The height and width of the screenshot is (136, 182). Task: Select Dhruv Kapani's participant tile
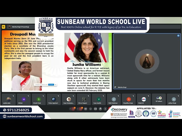pos(84,99)
